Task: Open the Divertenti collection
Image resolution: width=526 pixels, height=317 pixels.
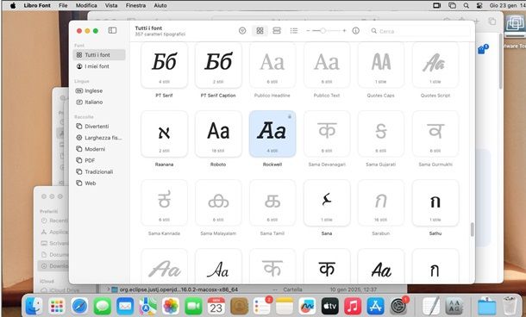Action: (99, 127)
